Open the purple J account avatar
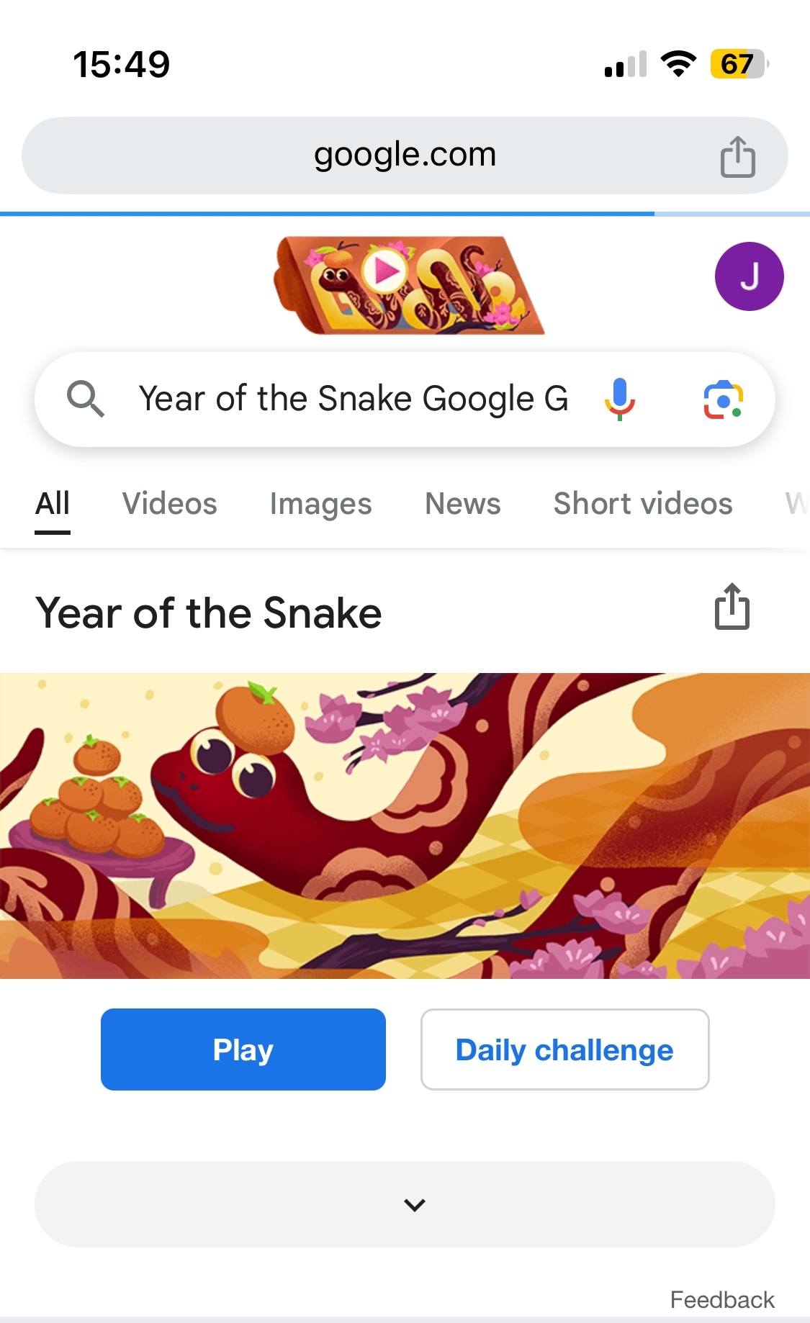The image size is (810, 1323). click(x=749, y=276)
